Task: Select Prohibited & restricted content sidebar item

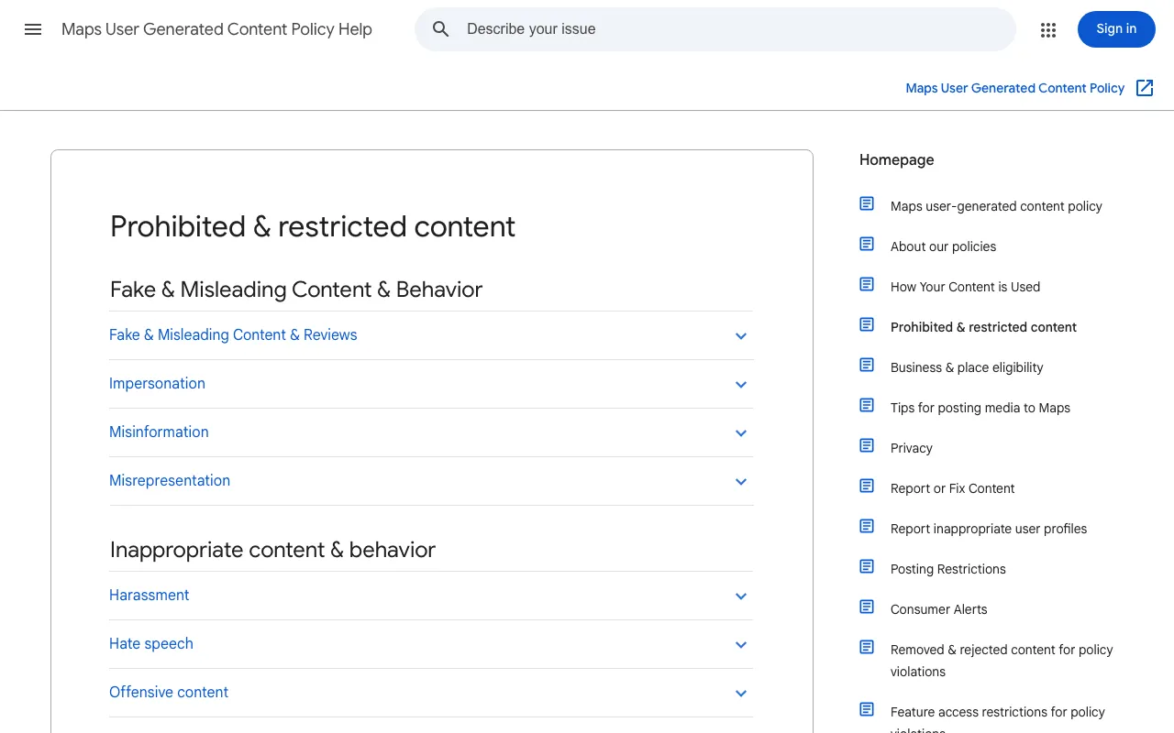Action: coord(983,327)
